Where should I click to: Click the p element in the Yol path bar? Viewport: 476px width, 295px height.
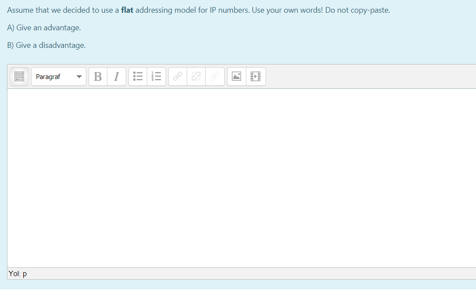point(25,273)
